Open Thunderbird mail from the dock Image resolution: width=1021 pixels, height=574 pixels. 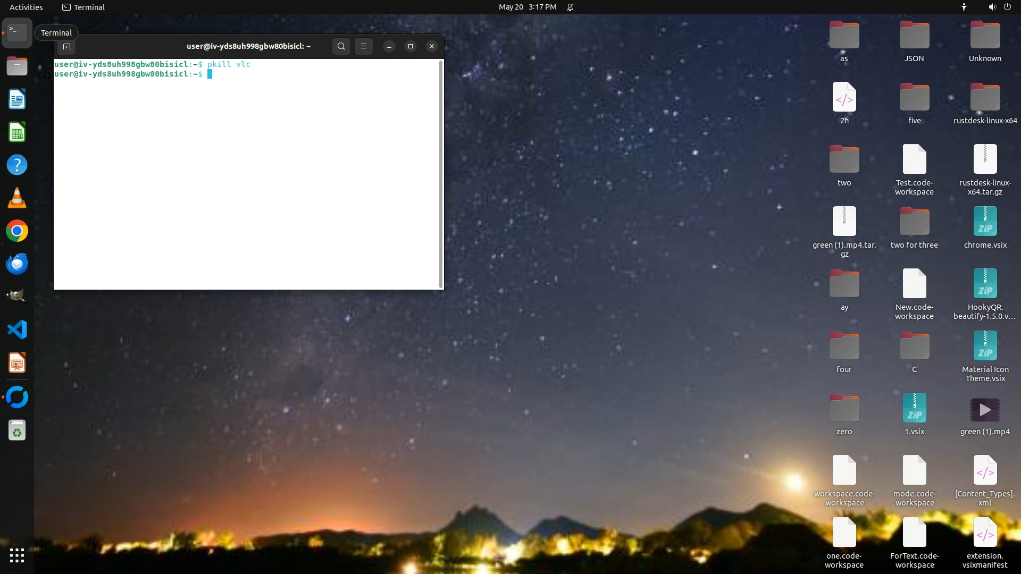17,264
